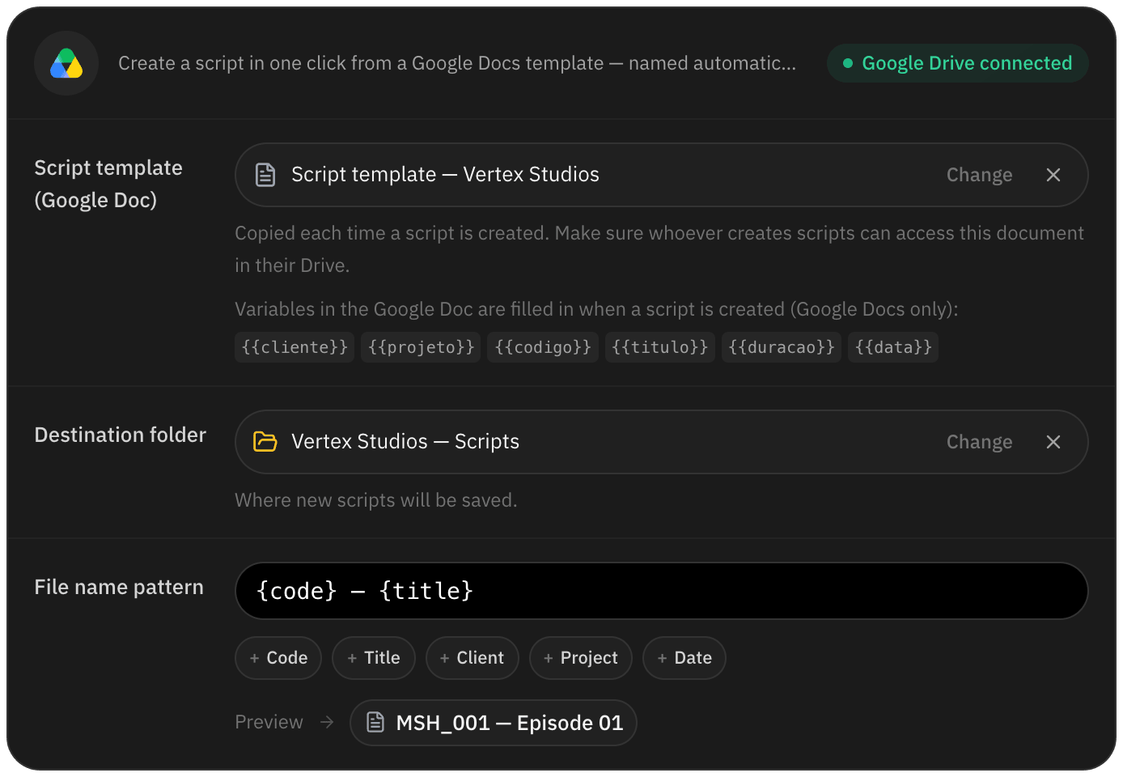Add the Project token to the pattern
Image resolution: width=1123 pixels, height=777 pixels.
click(x=581, y=658)
